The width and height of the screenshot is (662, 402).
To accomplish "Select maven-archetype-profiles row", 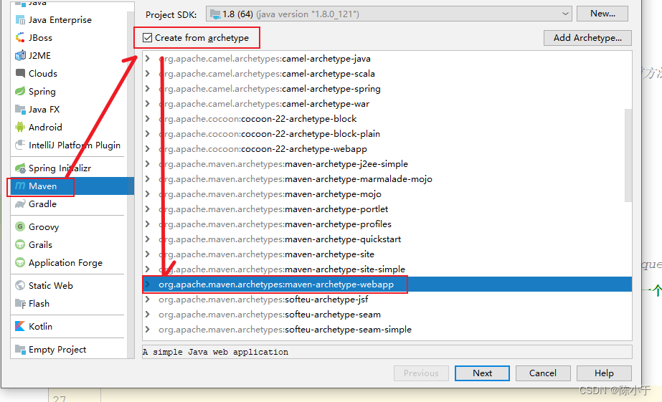I will (x=387, y=224).
